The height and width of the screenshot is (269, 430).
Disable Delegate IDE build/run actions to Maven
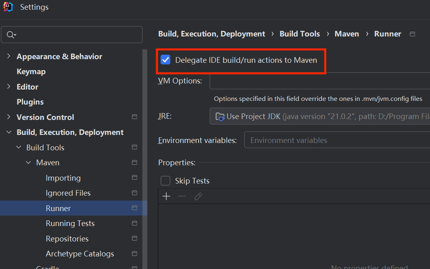click(165, 60)
